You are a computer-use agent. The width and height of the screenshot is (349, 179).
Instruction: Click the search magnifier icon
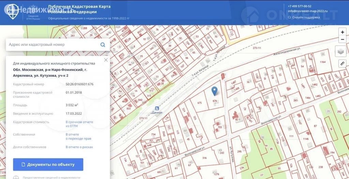click(103, 44)
